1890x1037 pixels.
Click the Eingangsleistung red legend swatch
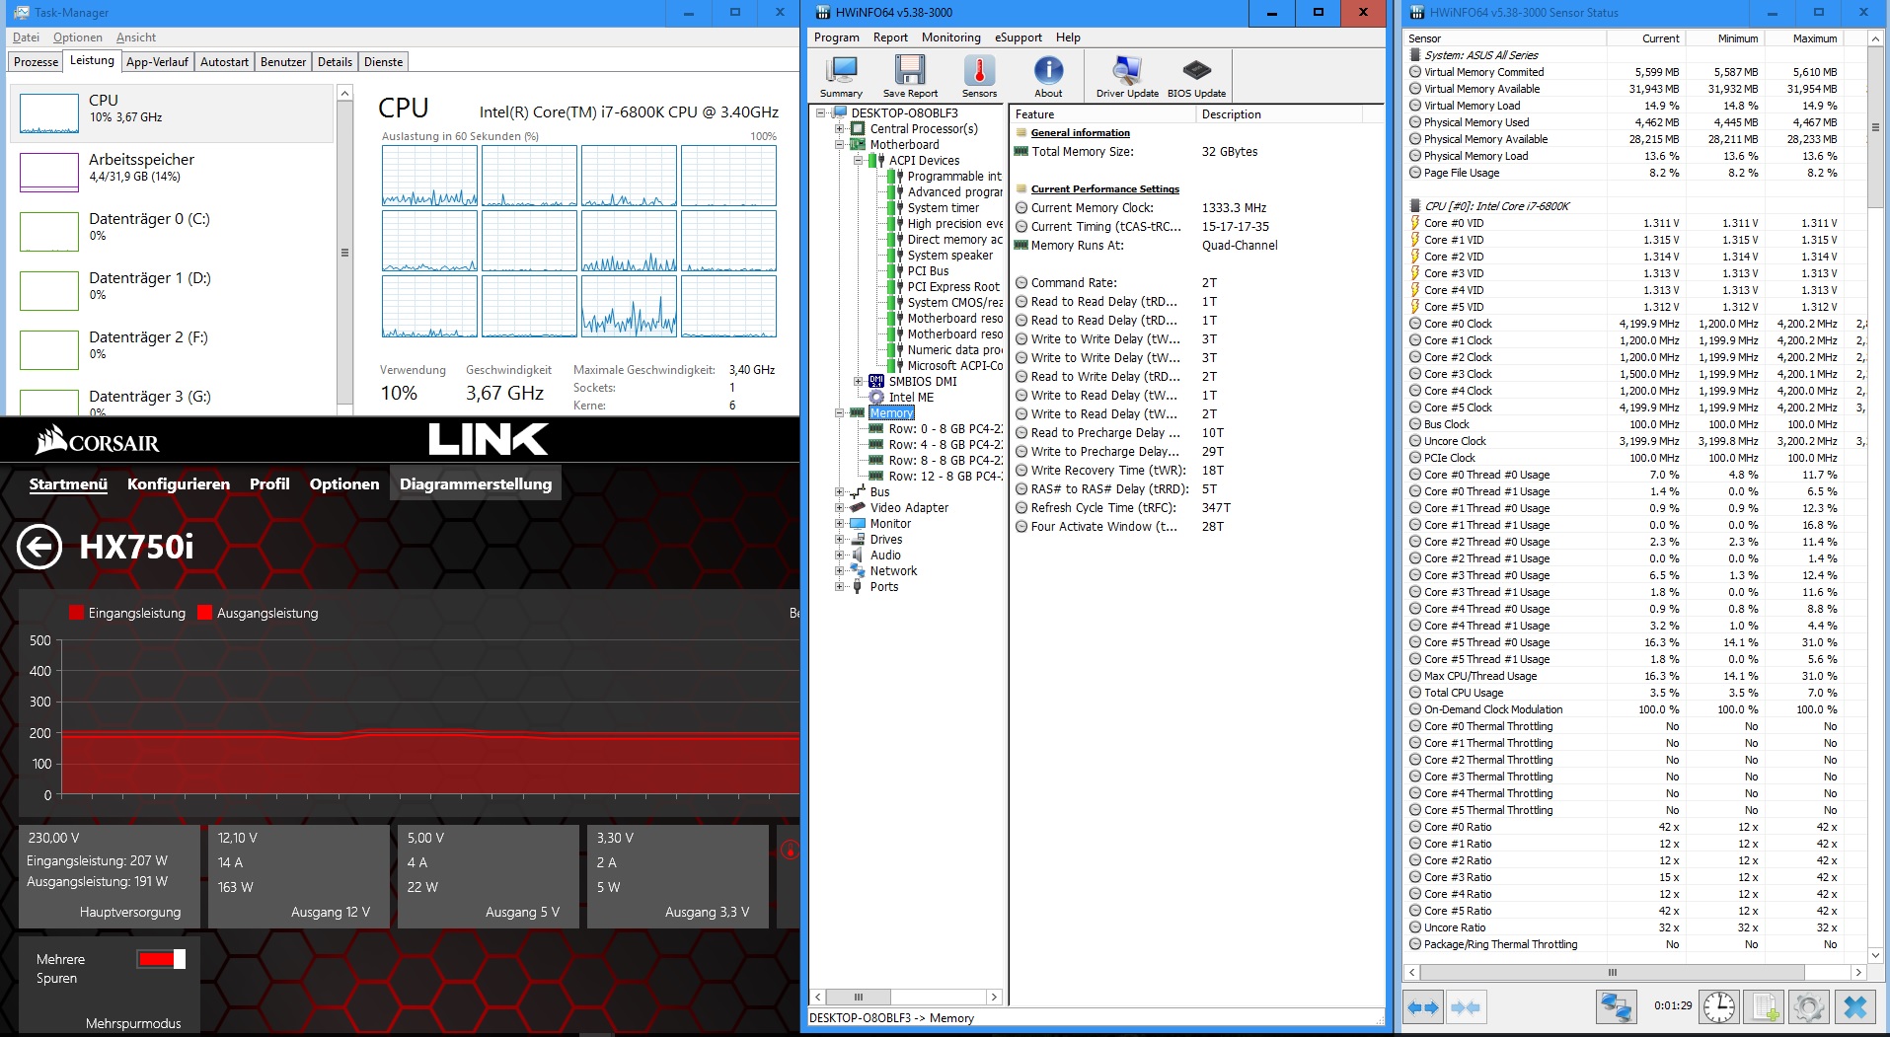point(77,613)
